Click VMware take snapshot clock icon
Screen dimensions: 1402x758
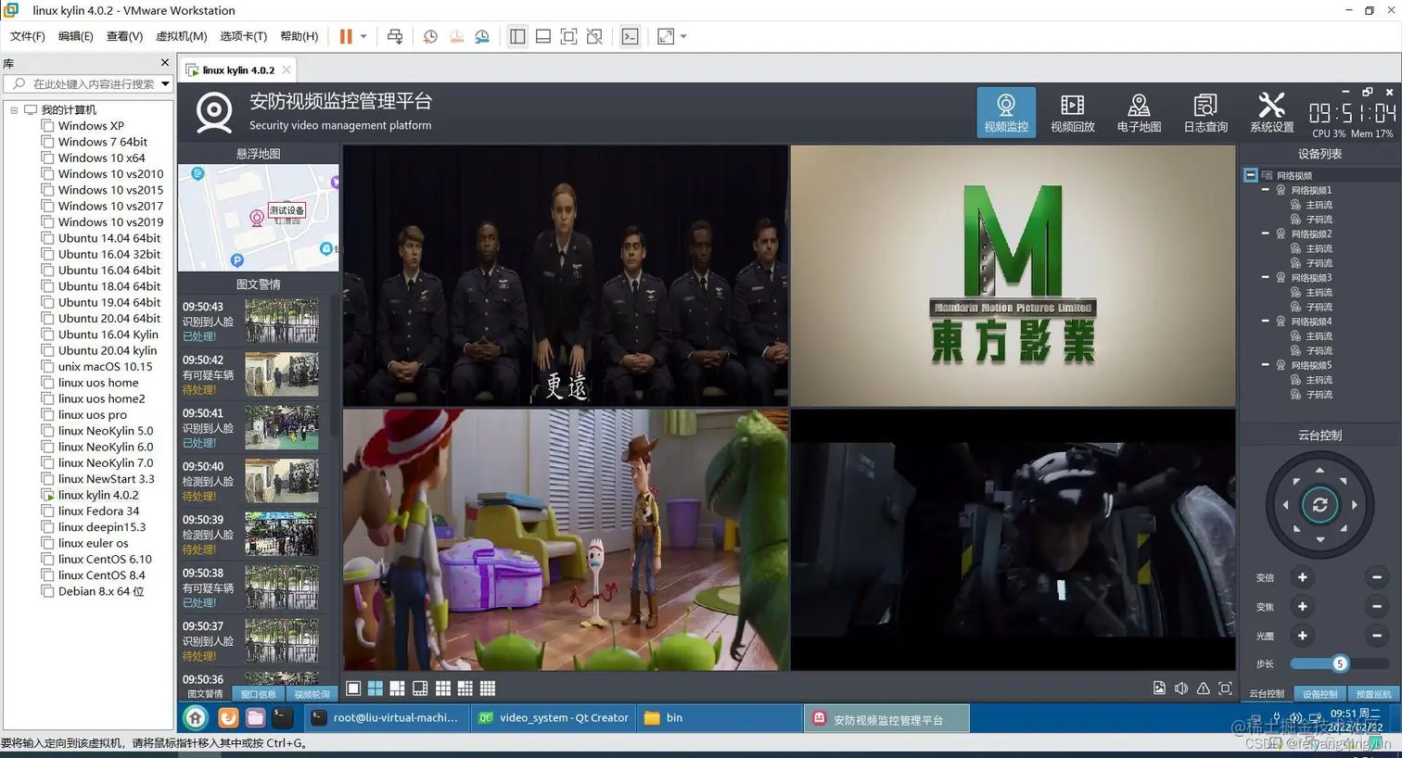[430, 36]
